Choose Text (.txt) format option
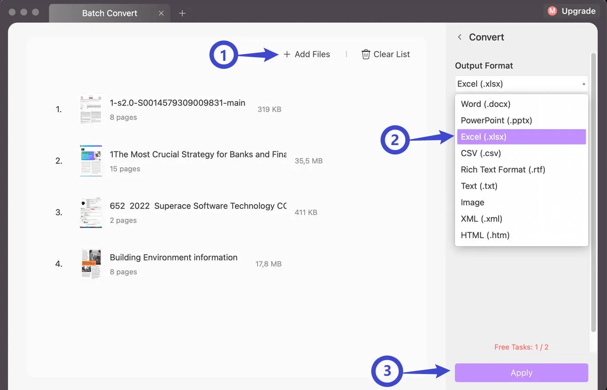The width and height of the screenshot is (607, 390). [521, 186]
